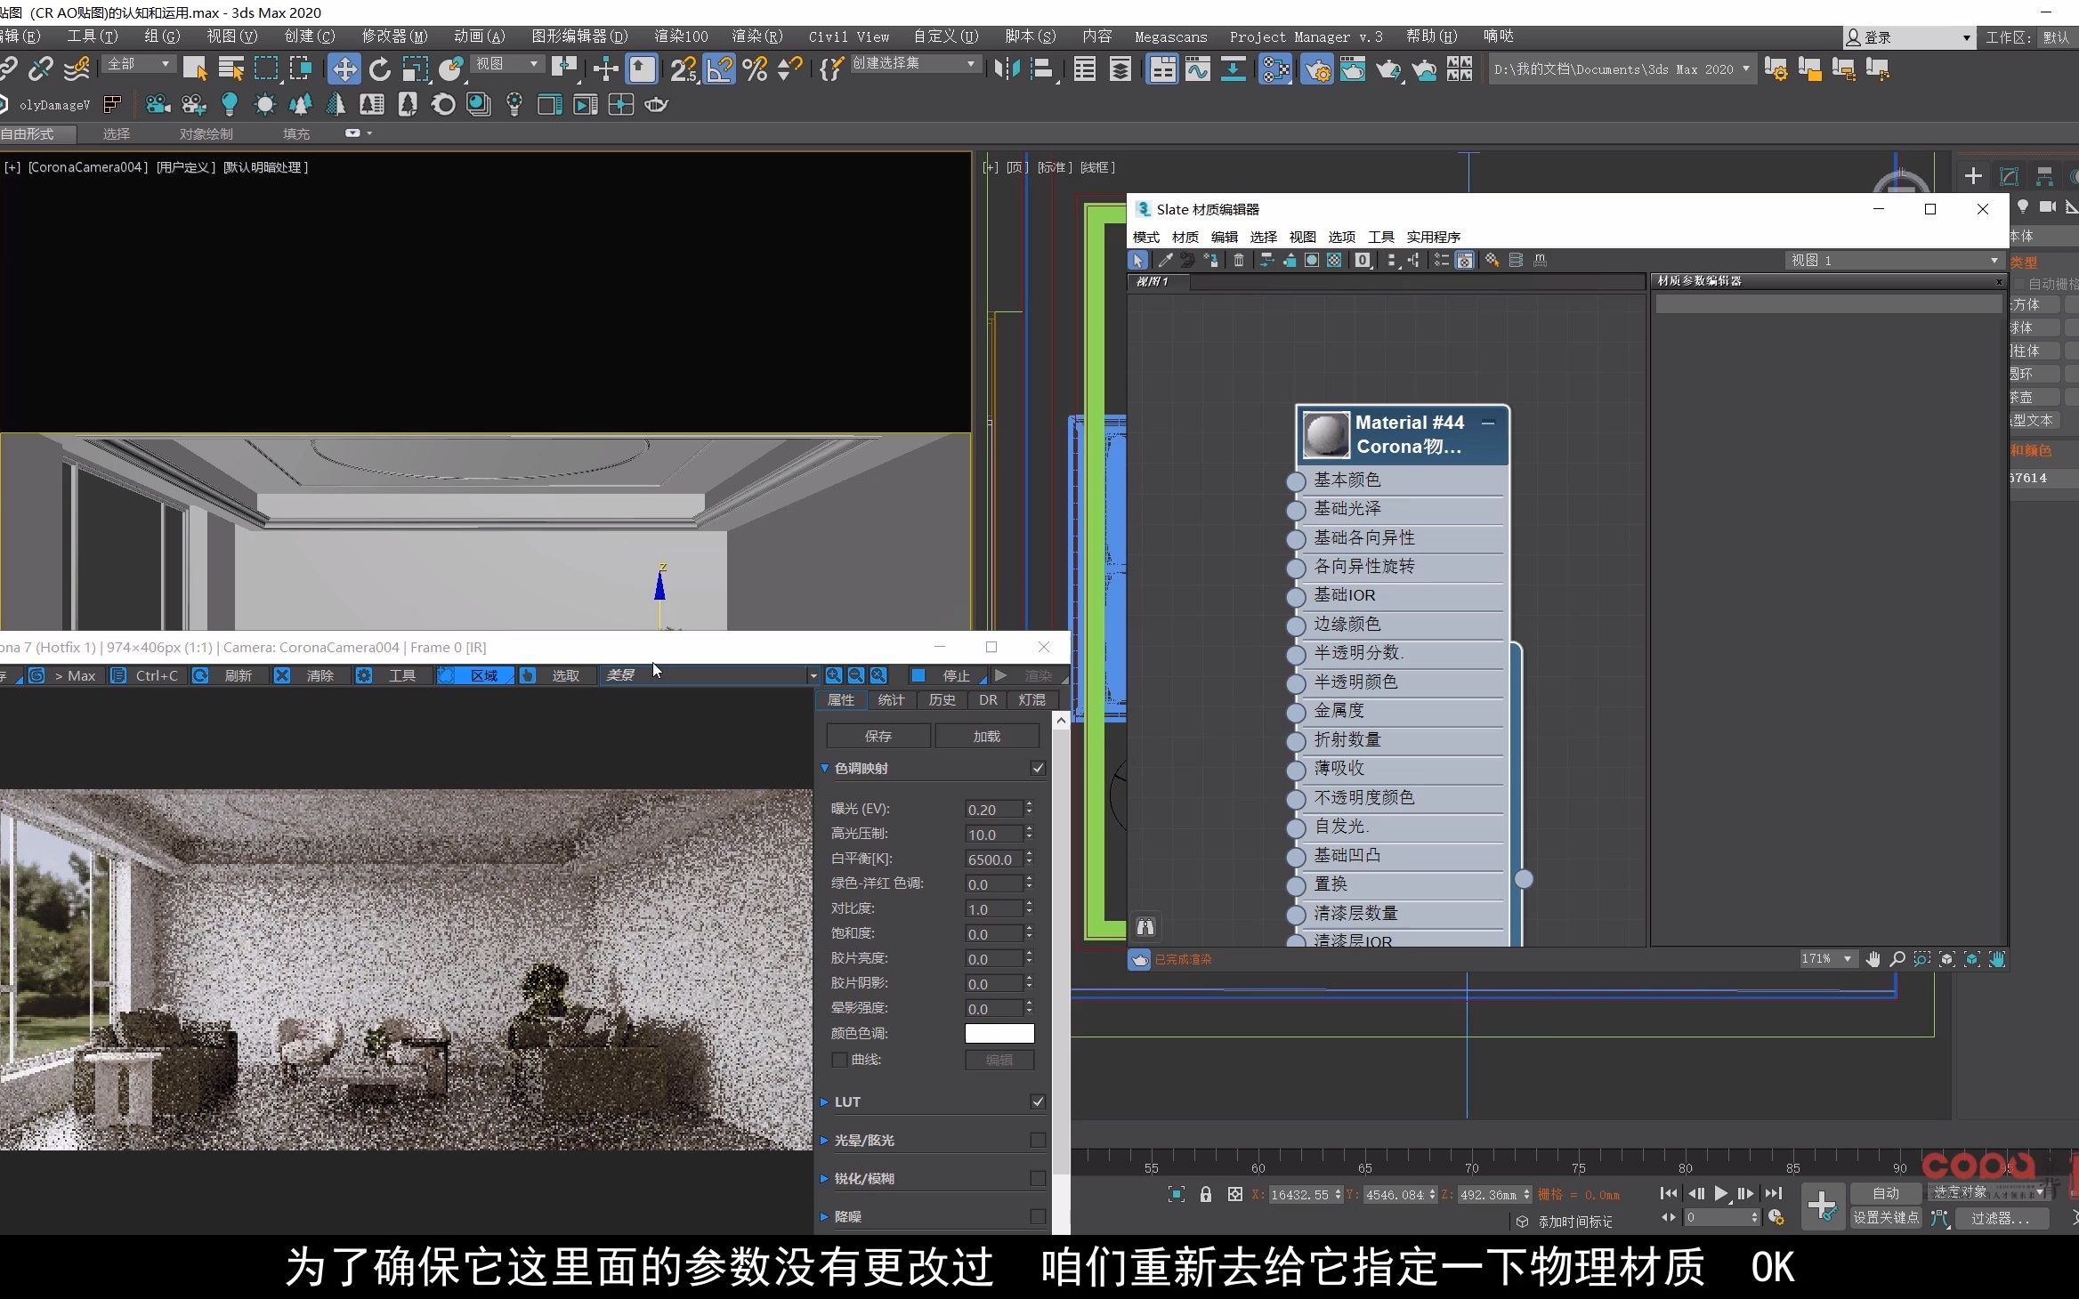Toggle the Layer Explorer icon
Image resolution: width=2079 pixels, height=1299 pixels.
pyautogui.click(x=1120, y=69)
